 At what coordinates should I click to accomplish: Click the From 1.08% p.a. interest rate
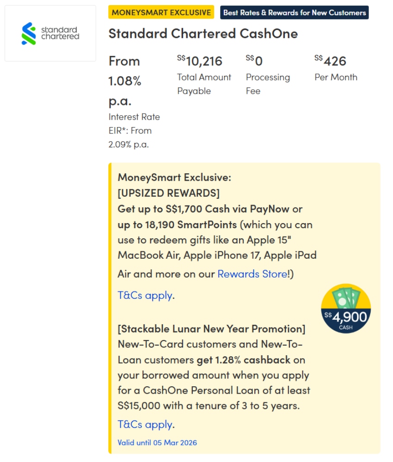125,81
